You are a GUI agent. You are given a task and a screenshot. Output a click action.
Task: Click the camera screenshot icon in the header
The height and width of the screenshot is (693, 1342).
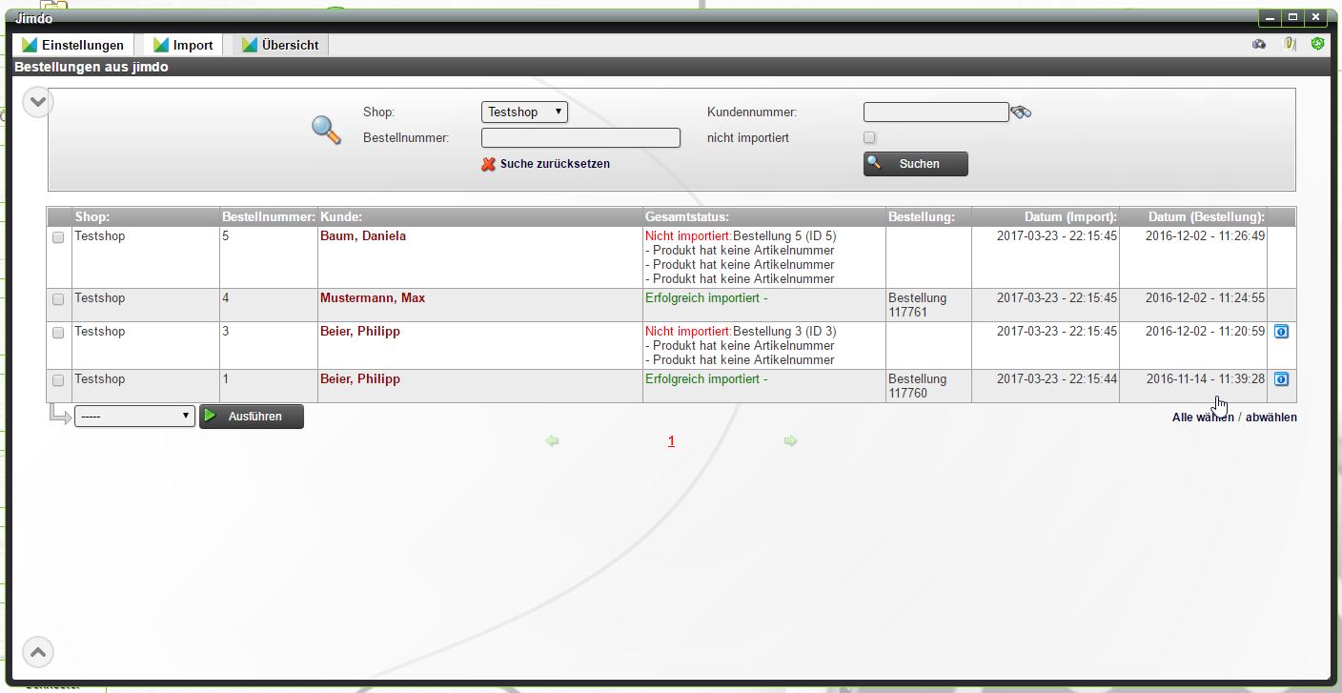(1259, 44)
